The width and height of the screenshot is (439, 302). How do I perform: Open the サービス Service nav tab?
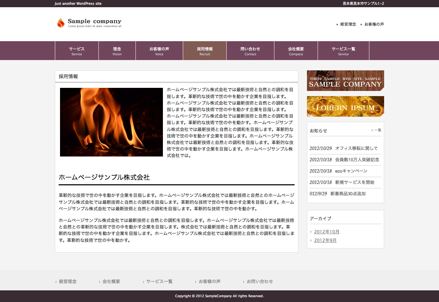pyautogui.click(x=76, y=51)
